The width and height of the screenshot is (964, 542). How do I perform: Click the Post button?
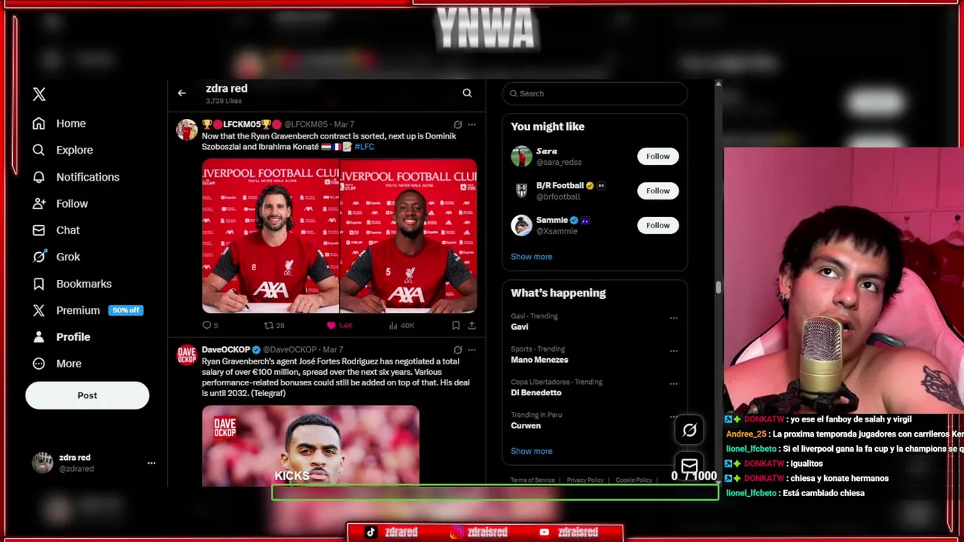pos(87,395)
